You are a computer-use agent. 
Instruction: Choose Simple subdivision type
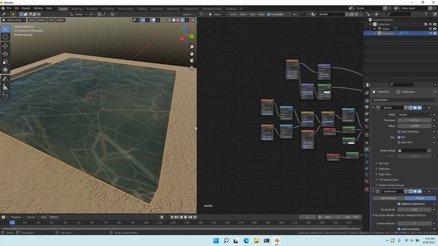(x=420, y=198)
